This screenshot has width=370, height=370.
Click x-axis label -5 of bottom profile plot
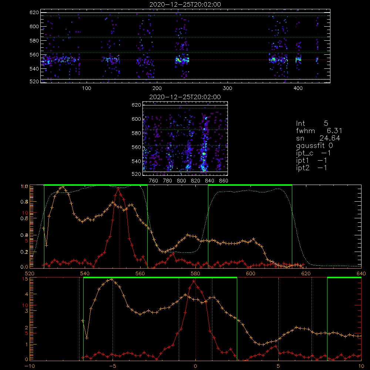(x=112, y=366)
